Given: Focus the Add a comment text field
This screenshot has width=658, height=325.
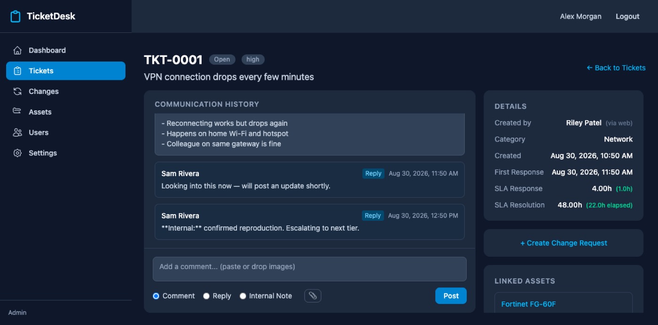Looking at the screenshot, I should [x=310, y=269].
